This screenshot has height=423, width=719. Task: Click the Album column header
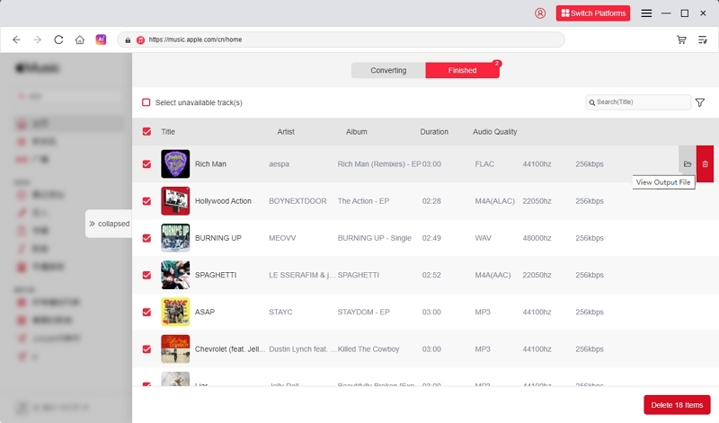point(356,131)
